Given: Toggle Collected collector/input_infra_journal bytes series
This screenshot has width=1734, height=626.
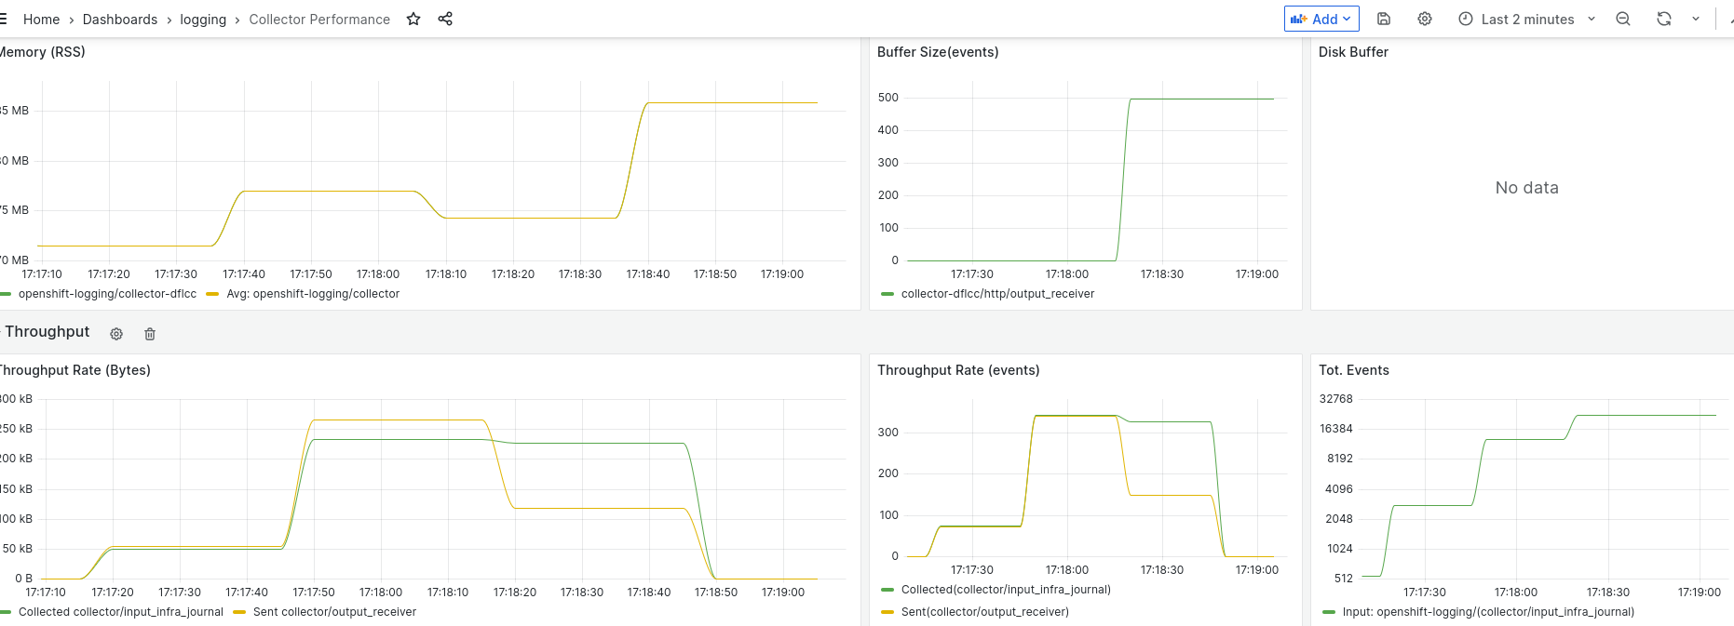Looking at the screenshot, I should point(121,612).
